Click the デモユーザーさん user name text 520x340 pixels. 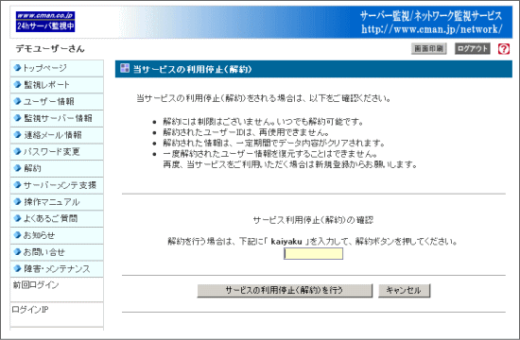click(50, 49)
